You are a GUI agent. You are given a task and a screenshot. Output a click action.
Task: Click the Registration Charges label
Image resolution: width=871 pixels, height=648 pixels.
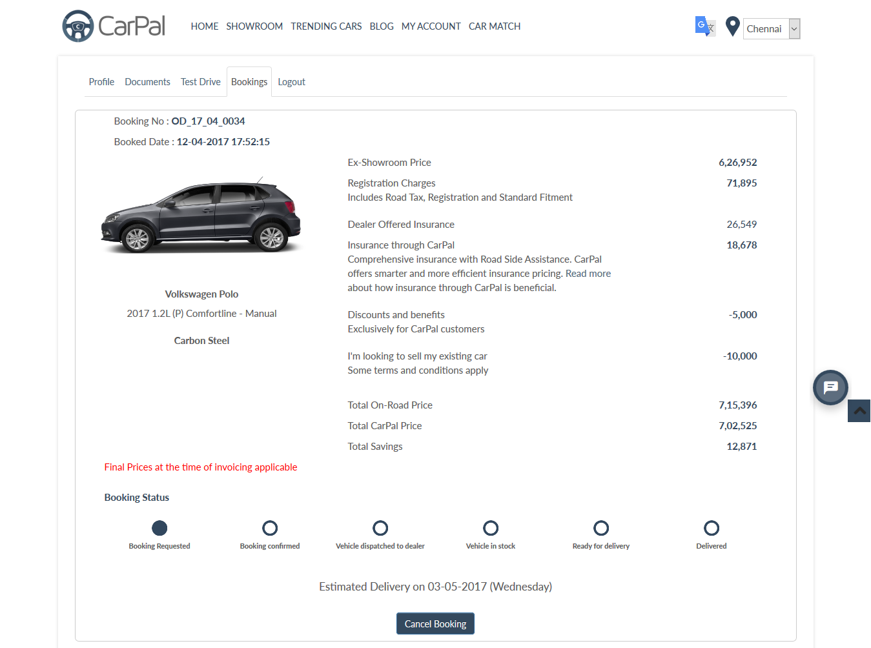[x=391, y=183]
